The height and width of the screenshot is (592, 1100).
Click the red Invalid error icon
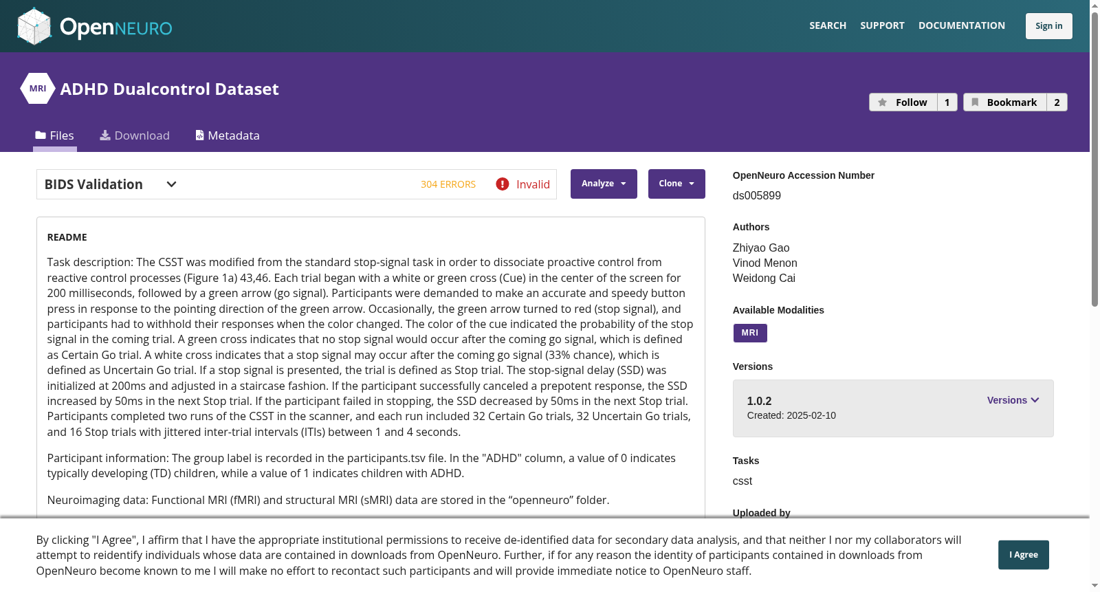(x=503, y=184)
